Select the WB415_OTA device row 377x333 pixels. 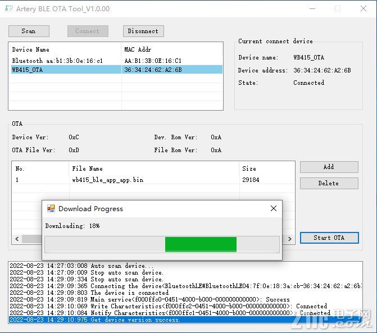pyautogui.click(x=117, y=70)
